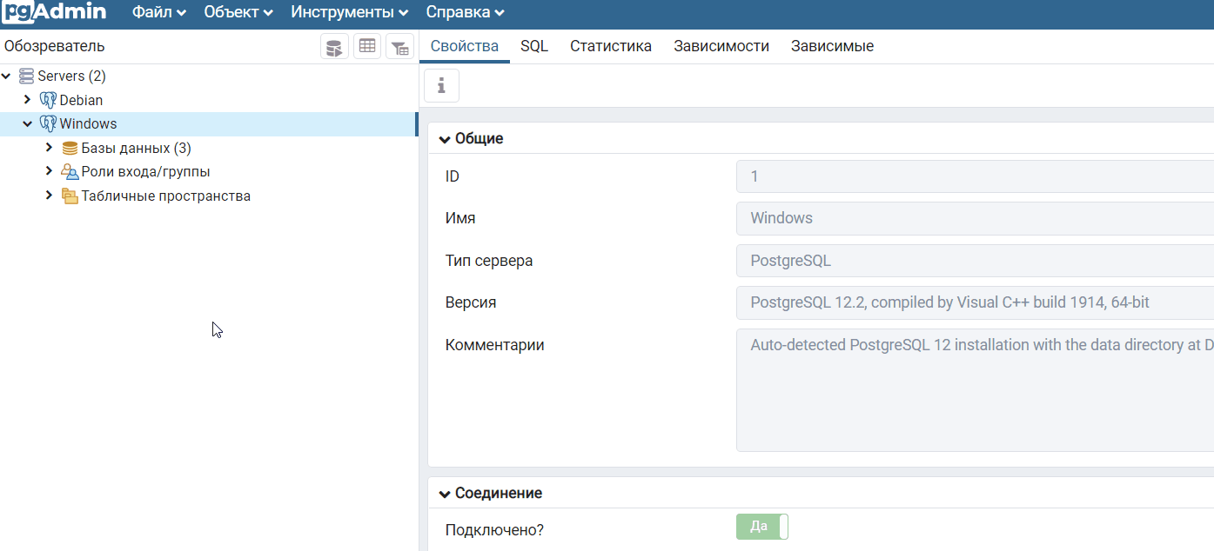Screen dimensions: 1214x551
Task: Collapse the Общие section
Action: pyautogui.click(x=445, y=139)
